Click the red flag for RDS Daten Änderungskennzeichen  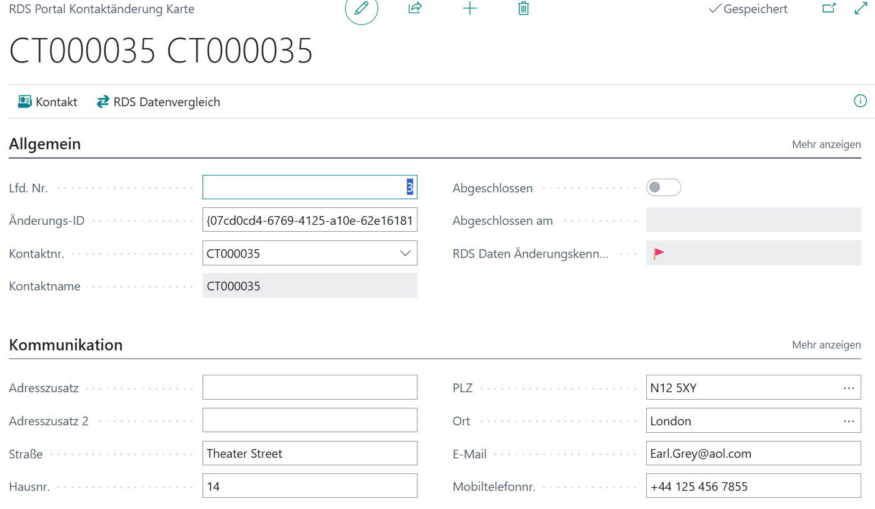point(657,253)
